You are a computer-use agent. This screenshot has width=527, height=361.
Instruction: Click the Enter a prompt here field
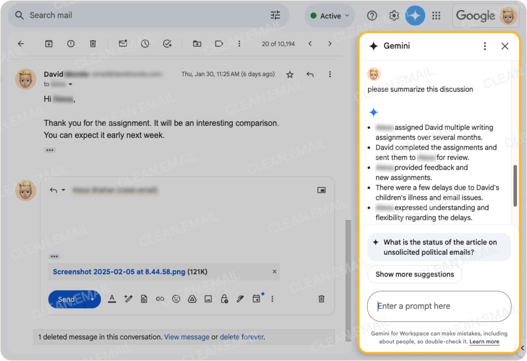(439, 306)
